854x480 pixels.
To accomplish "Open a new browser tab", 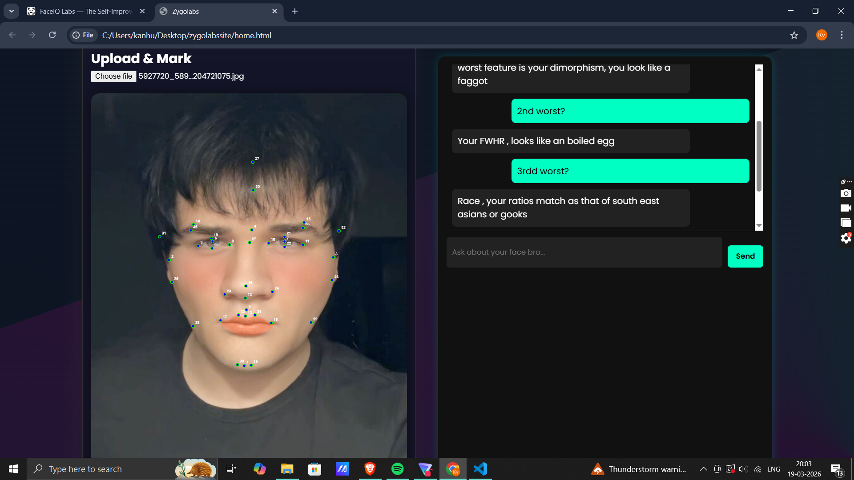I will tap(295, 11).
